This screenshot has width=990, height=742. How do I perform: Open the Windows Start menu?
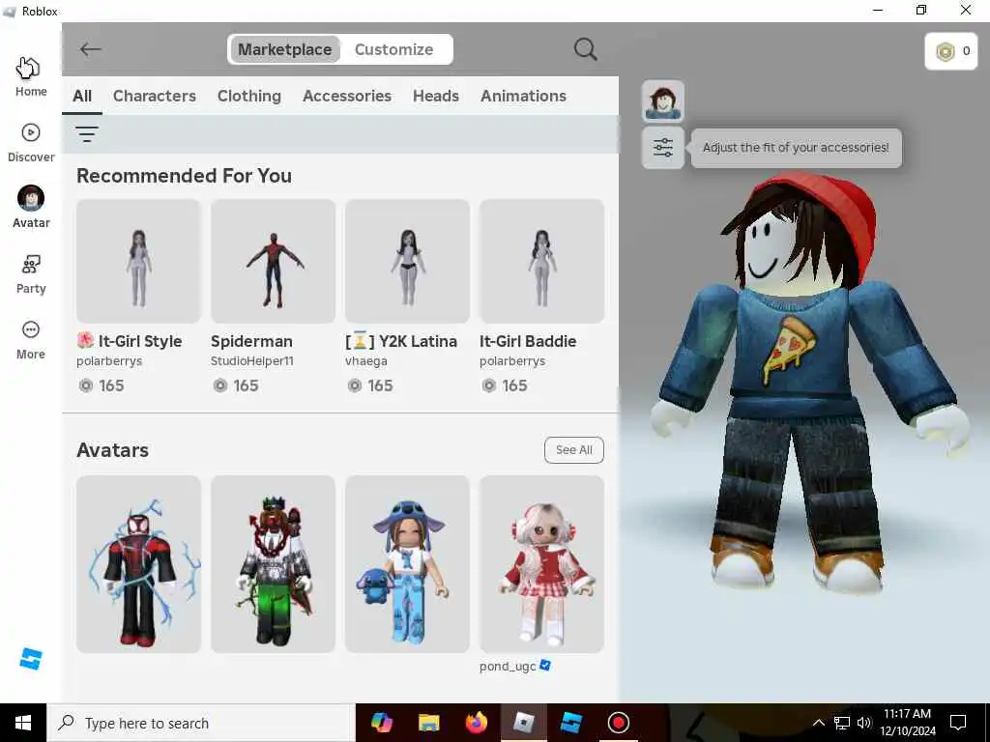click(x=23, y=723)
